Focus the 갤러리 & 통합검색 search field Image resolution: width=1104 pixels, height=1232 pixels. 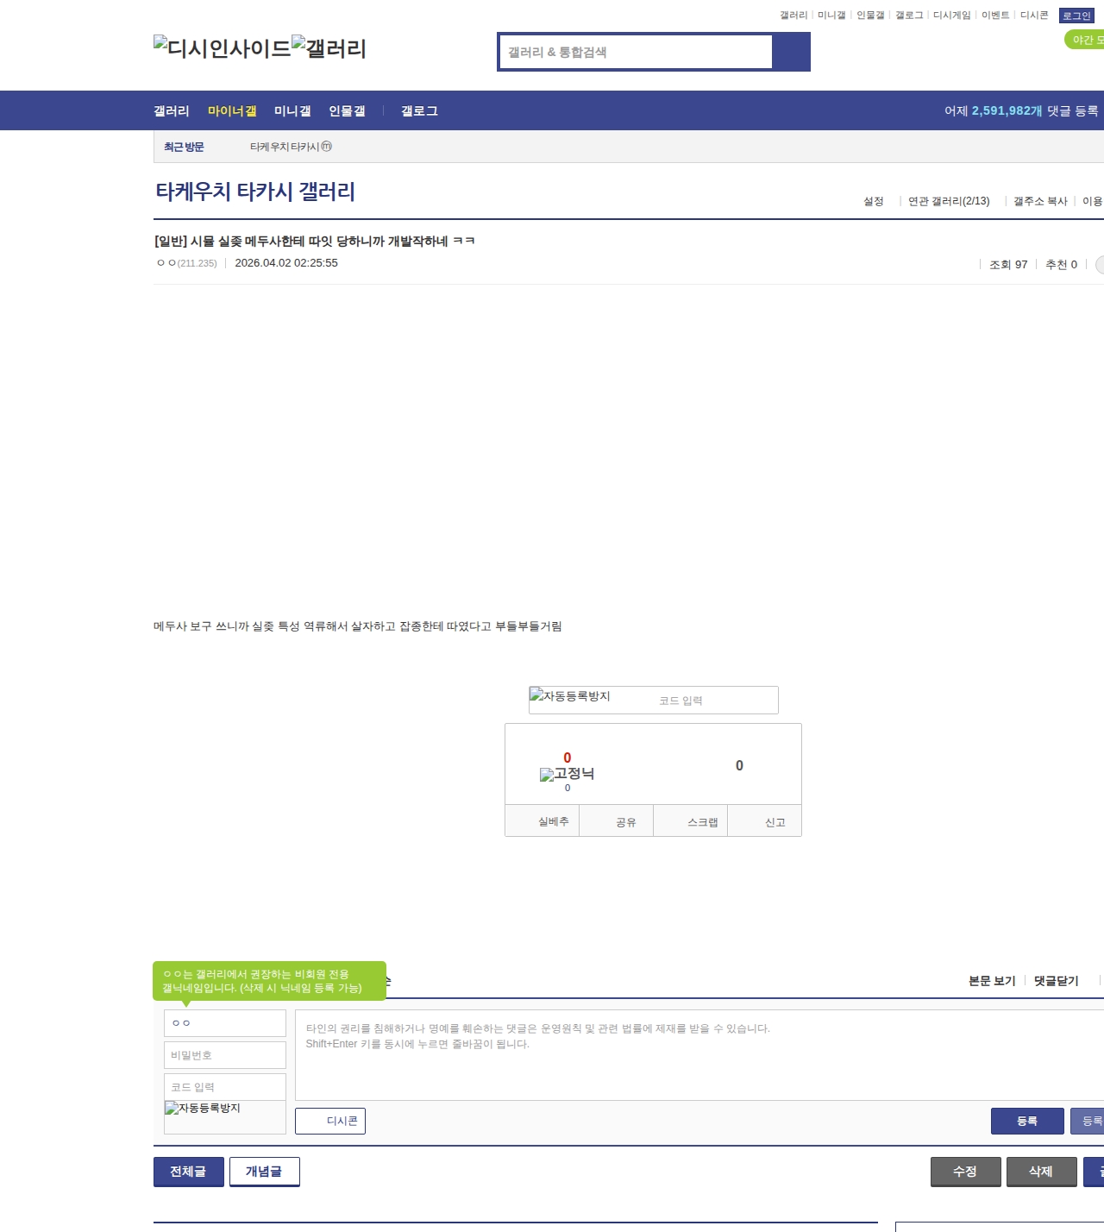pos(636,52)
